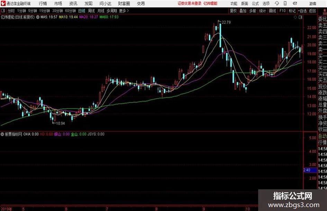Open the 选项 menu
The width and height of the screenshot is (327, 211).
[266, 3]
